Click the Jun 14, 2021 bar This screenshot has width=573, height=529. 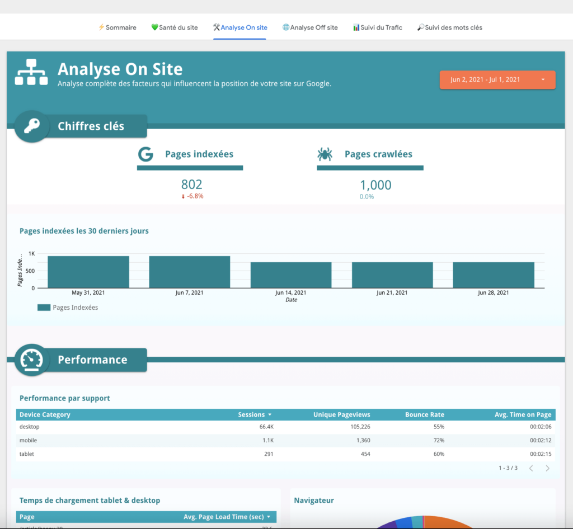[x=291, y=275]
